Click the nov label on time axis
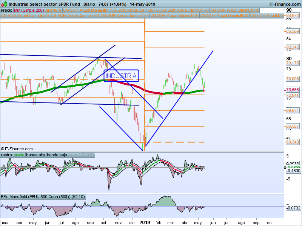302x226 pixels. click(118, 223)
